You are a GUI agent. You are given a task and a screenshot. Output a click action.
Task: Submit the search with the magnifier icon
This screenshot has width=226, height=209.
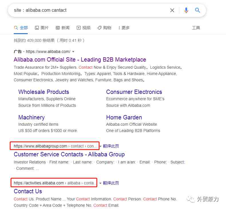pyautogui.click(x=197, y=10)
